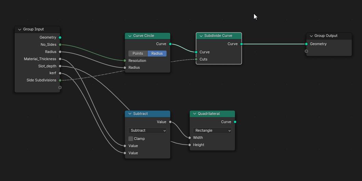The image size is (362, 181).
Task: Click second Value input socket on Subtract
Action: click(x=125, y=153)
